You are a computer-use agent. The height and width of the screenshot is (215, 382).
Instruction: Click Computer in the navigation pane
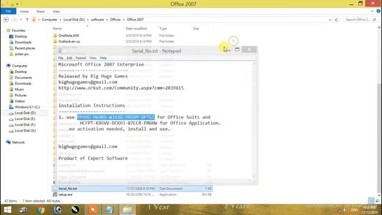(x=20, y=66)
